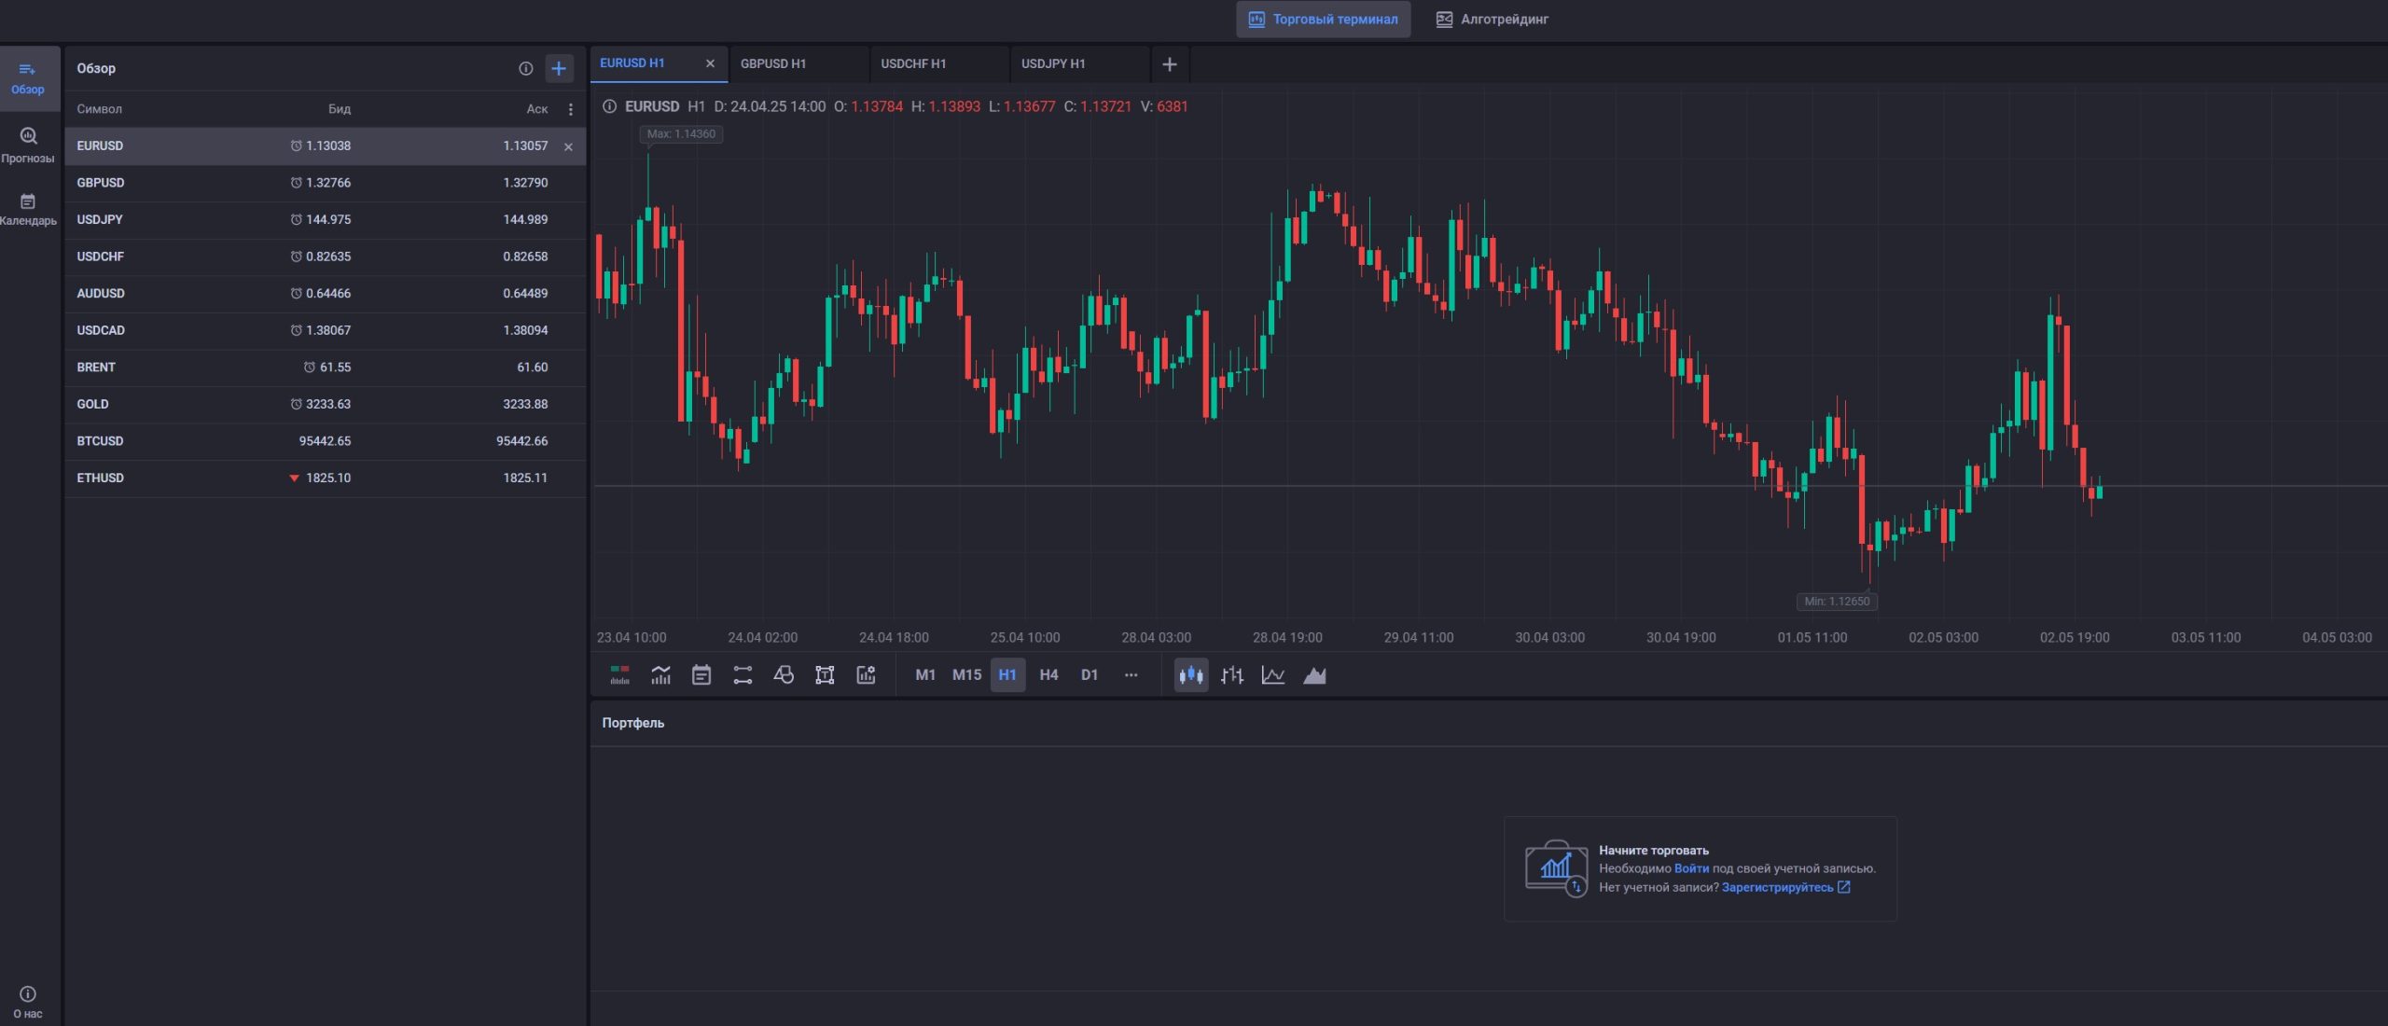
Task: Click the calendar events toolbar icon
Action: pyautogui.click(x=701, y=675)
